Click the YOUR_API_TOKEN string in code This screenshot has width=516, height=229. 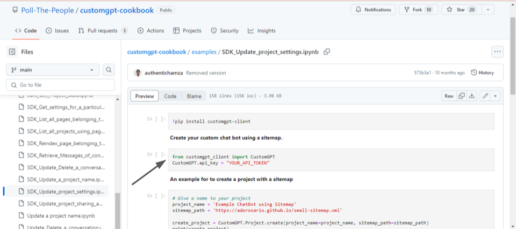(248, 162)
